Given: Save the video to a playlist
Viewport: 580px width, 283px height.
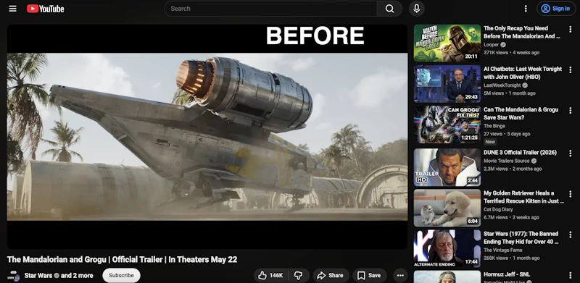Looking at the screenshot, I should (369, 275).
